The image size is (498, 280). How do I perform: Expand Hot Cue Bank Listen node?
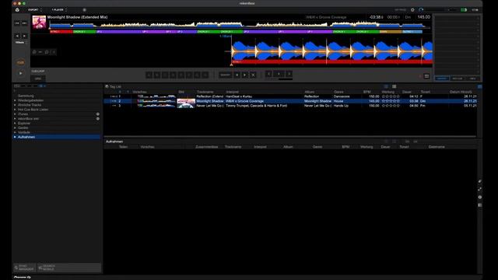[15, 110]
